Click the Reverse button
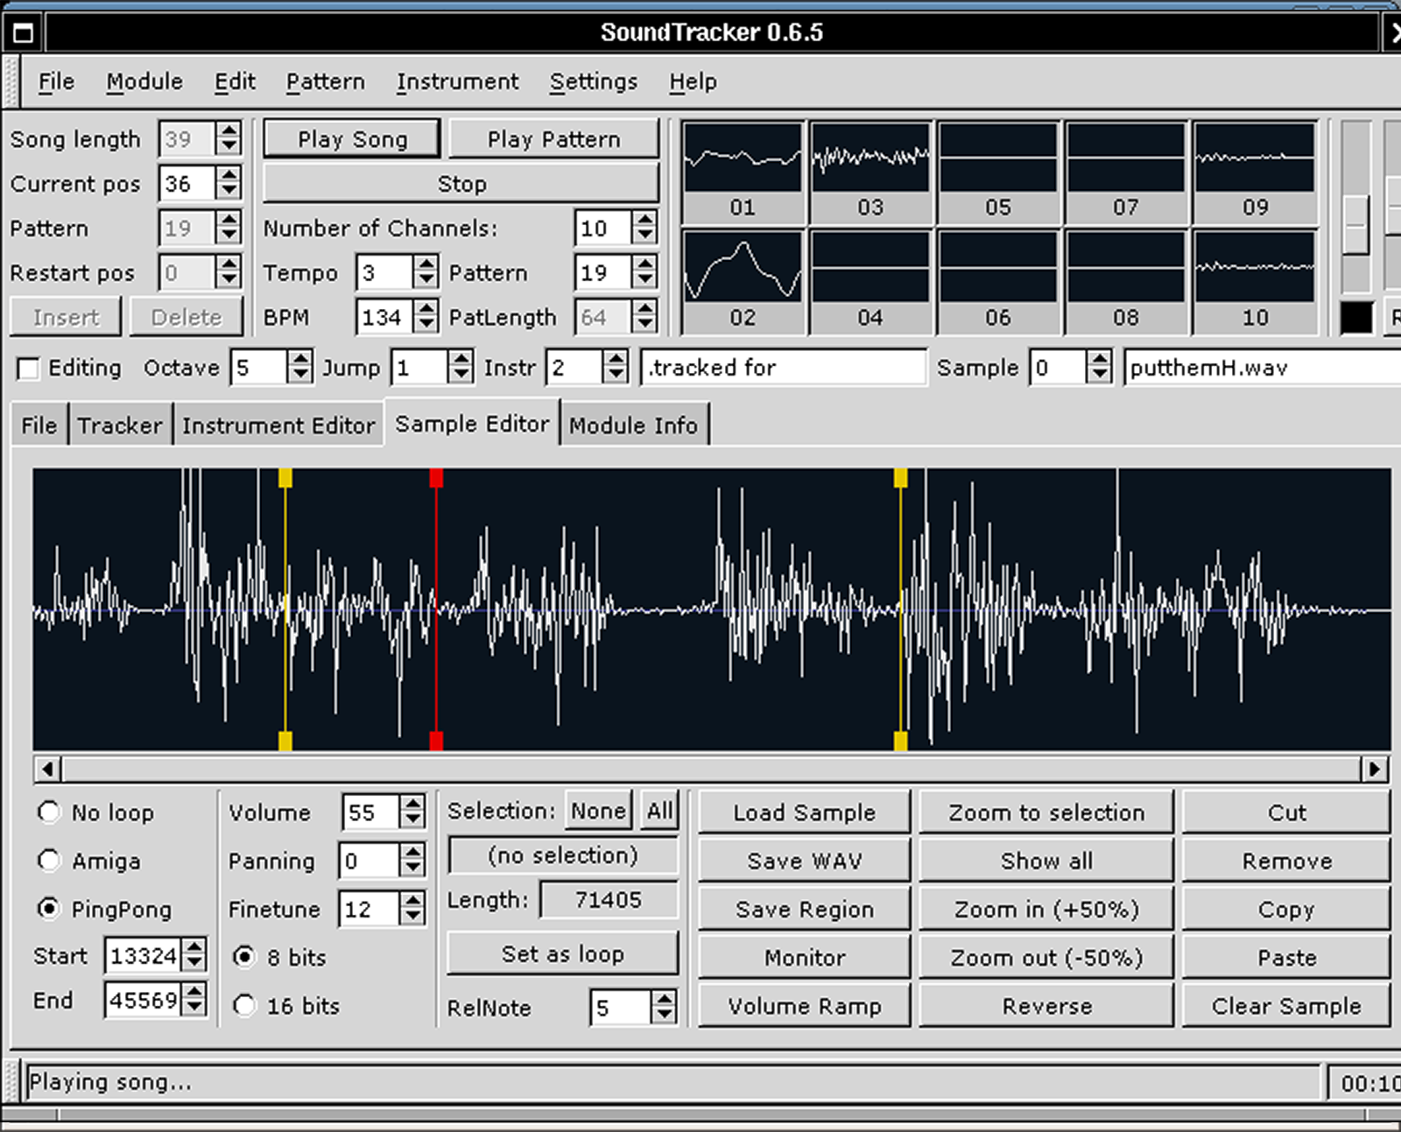This screenshot has height=1132, width=1401. [1046, 1006]
